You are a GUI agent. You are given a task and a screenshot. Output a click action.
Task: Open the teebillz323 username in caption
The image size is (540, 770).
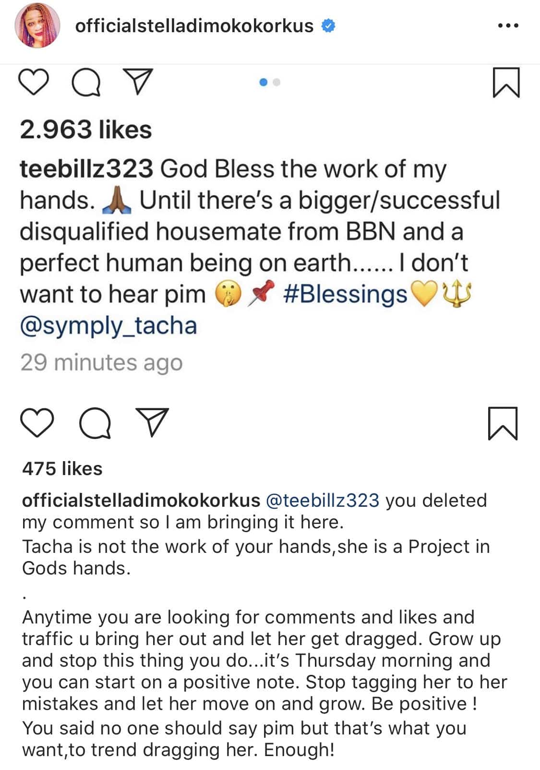click(x=86, y=169)
